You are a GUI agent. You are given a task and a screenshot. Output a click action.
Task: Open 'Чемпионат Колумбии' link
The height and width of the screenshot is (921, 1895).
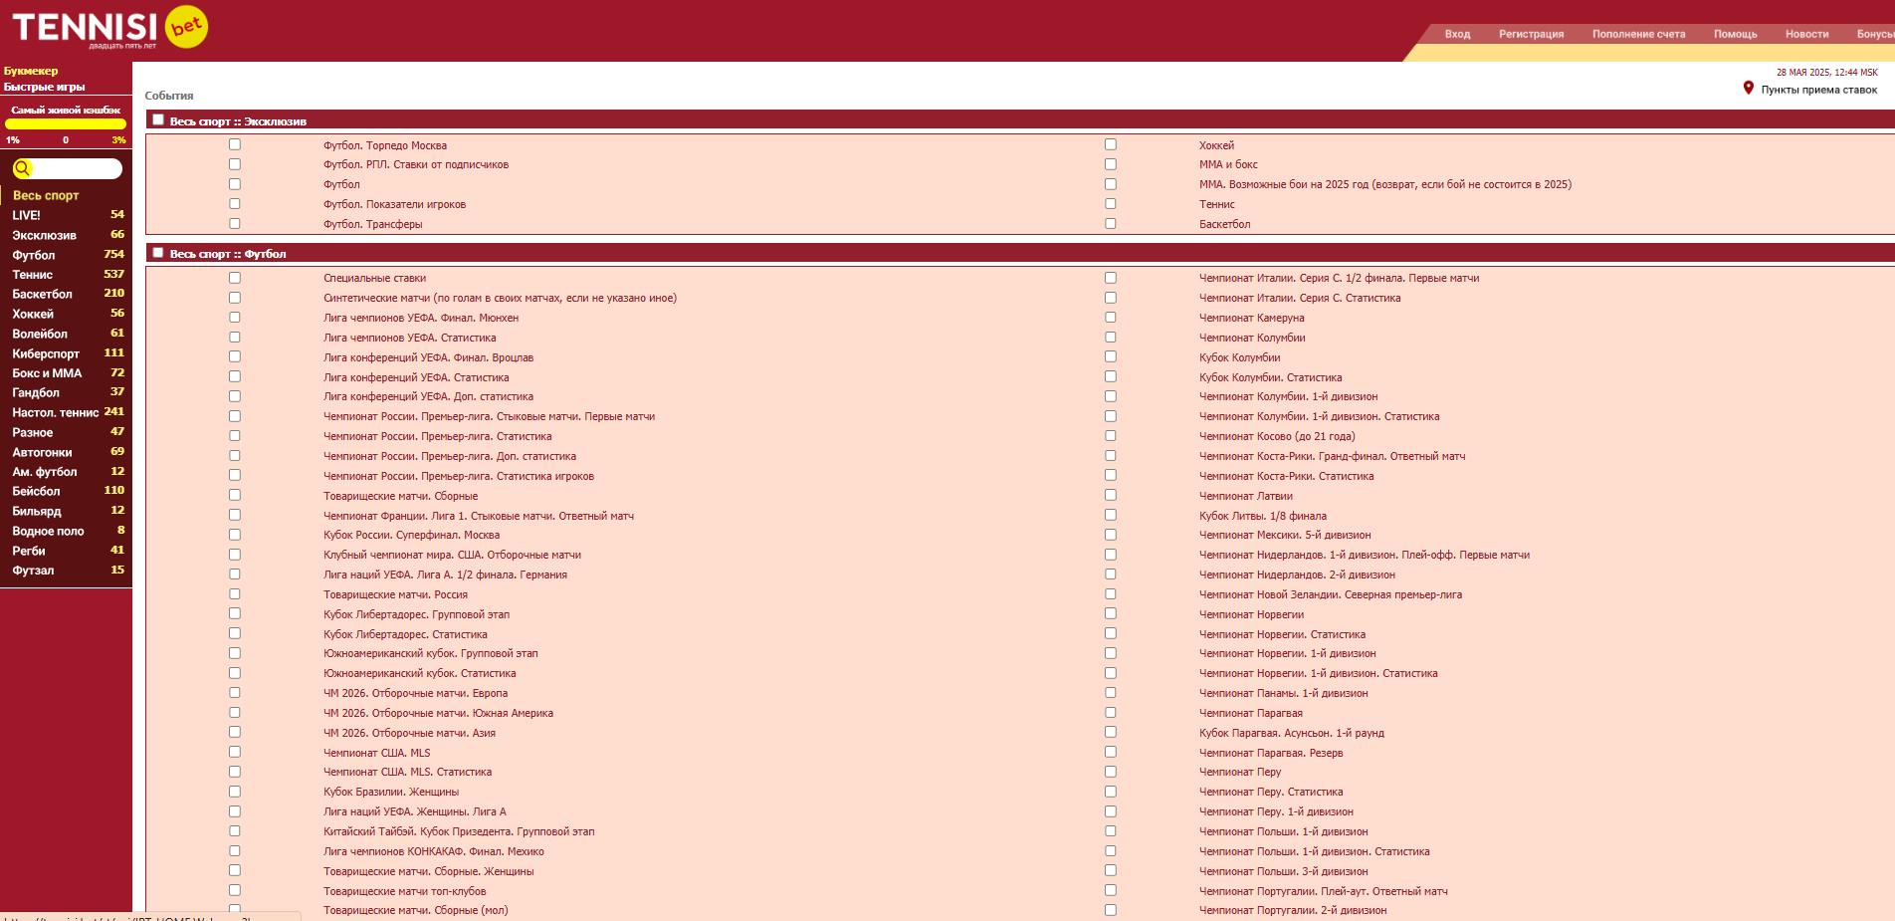tap(1252, 338)
